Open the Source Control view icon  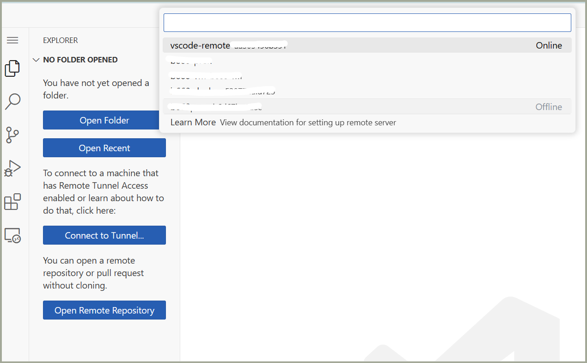(x=12, y=135)
